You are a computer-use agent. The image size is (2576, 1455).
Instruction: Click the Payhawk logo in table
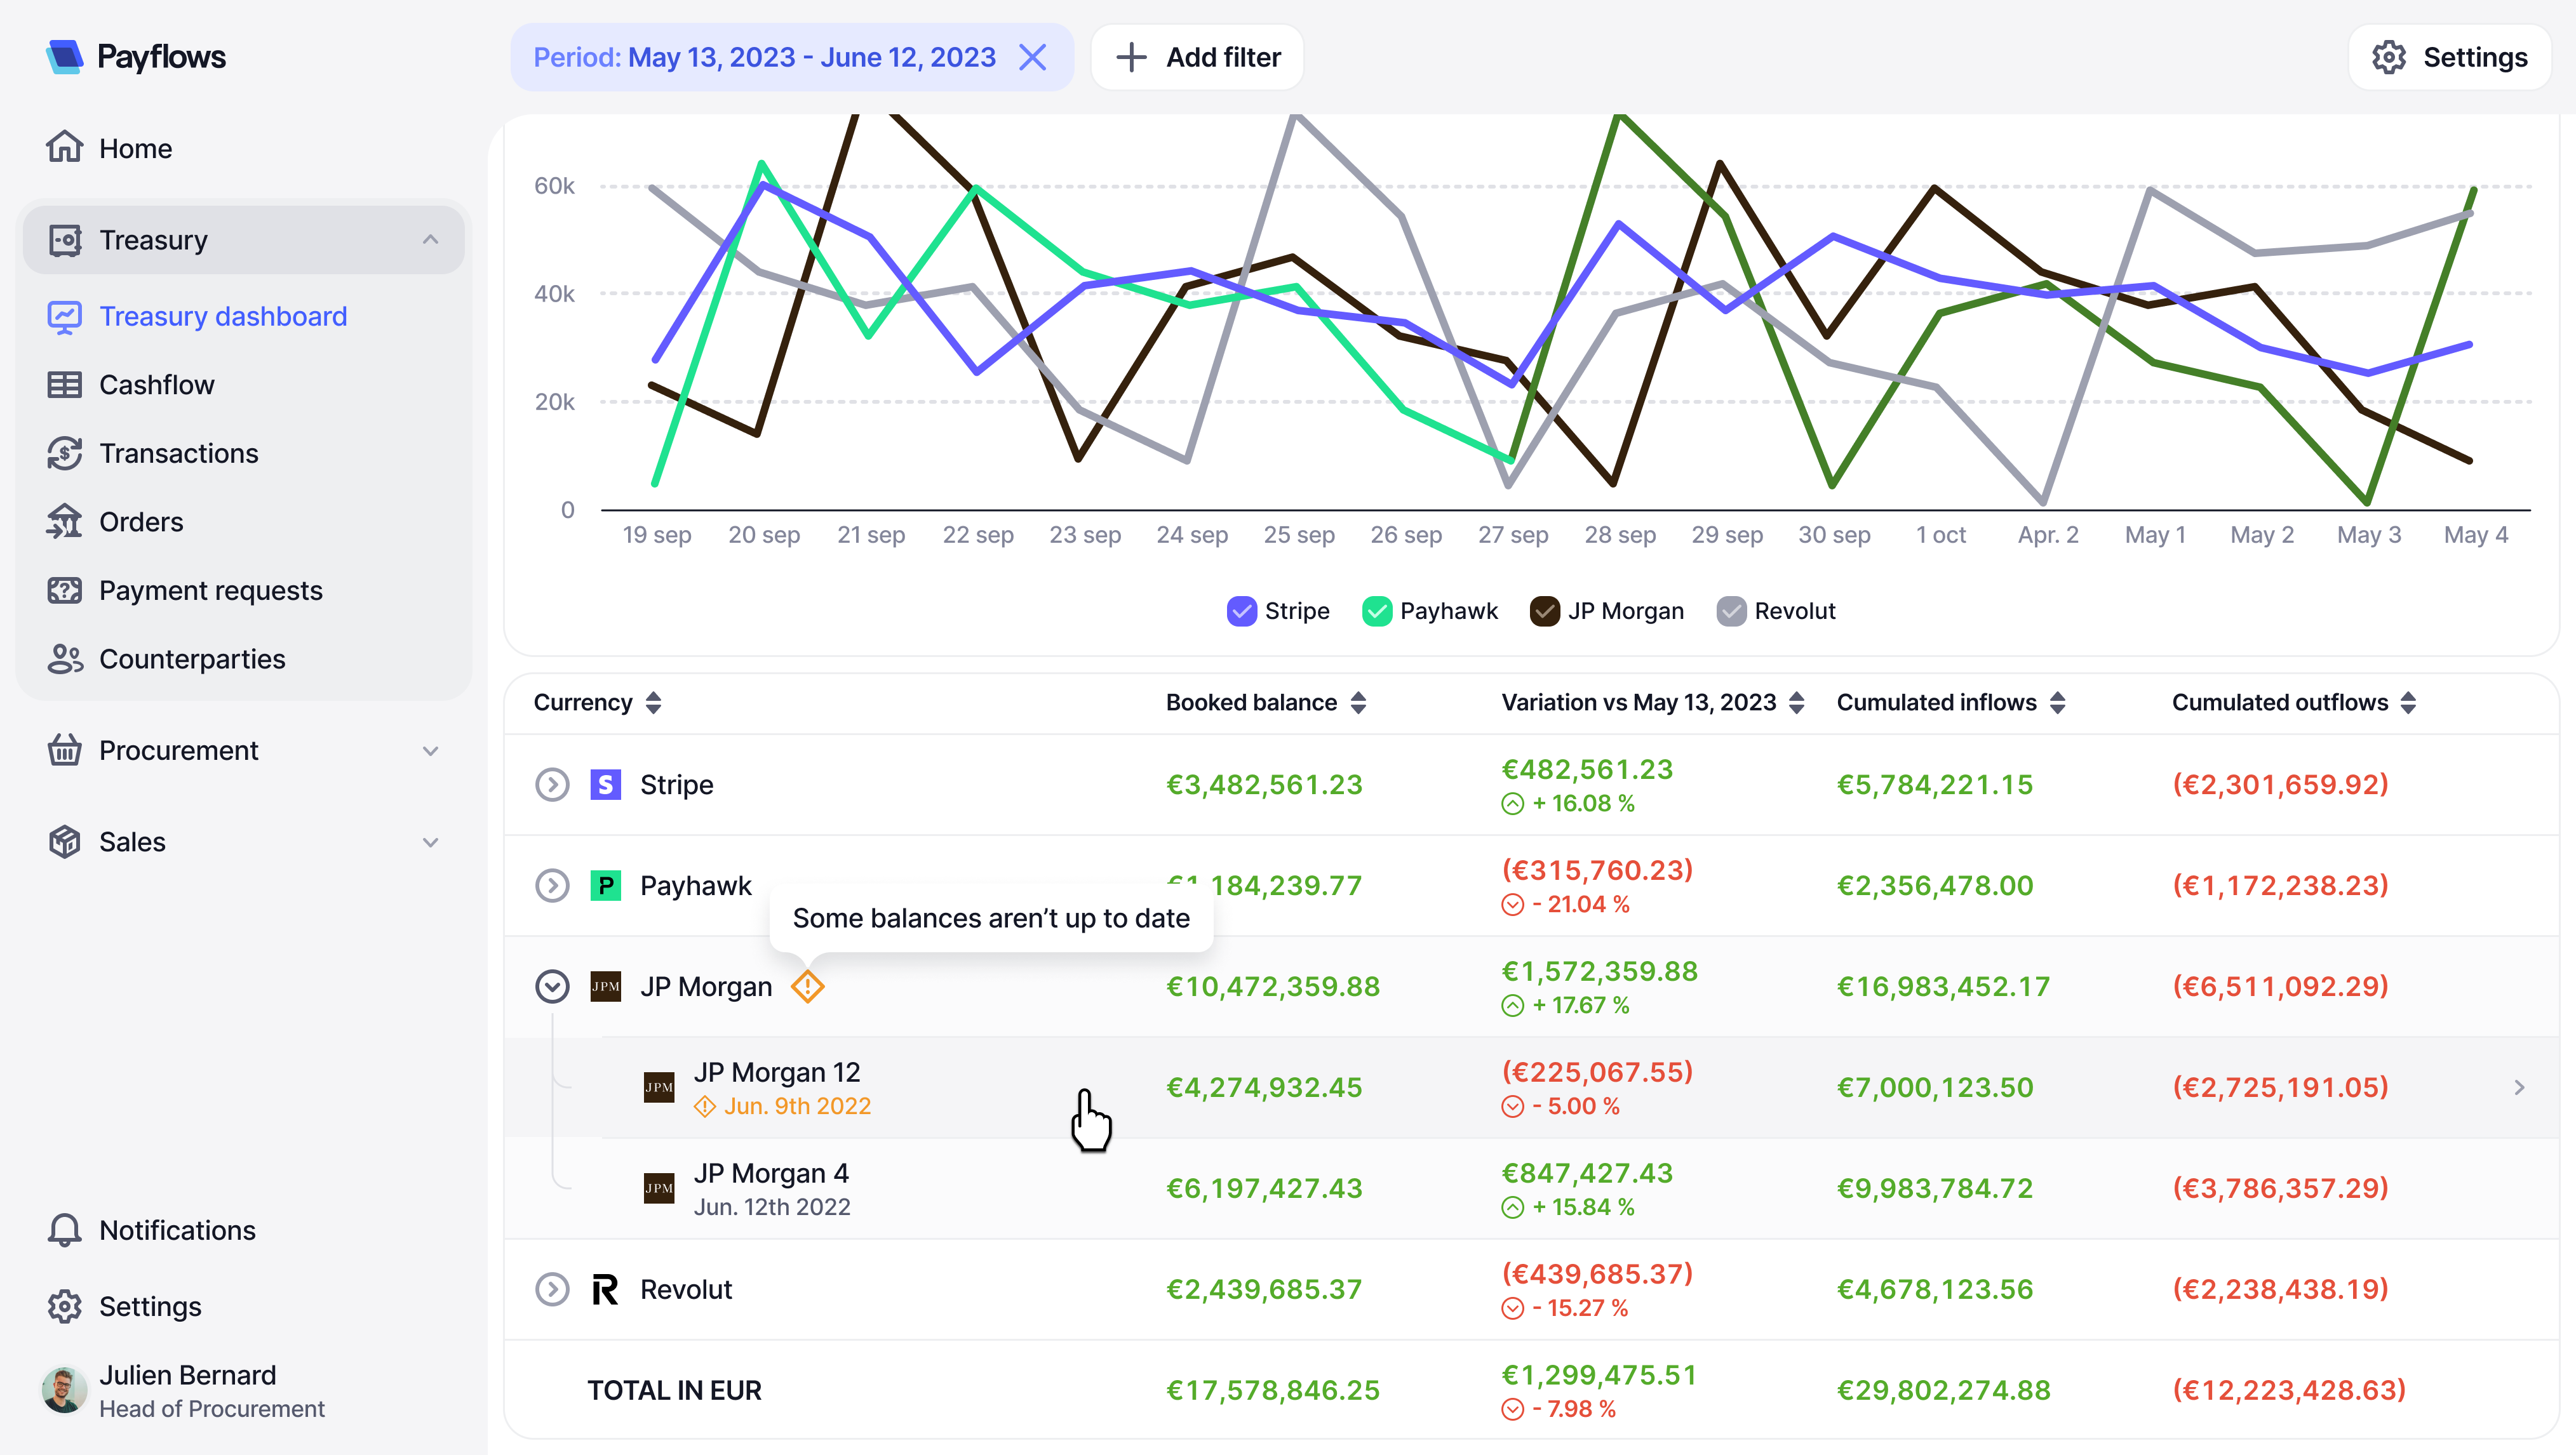[x=606, y=886]
